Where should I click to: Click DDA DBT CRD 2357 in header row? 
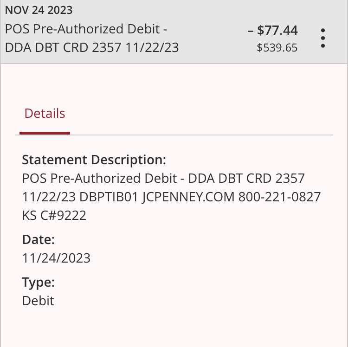tap(63, 48)
